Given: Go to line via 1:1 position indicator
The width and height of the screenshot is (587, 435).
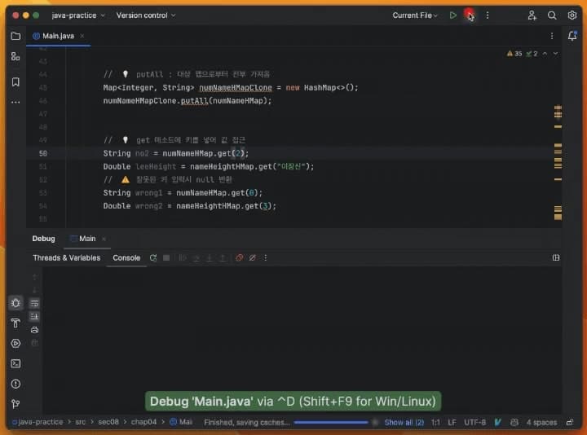Looking at the screenshot, I should (435, 422).
